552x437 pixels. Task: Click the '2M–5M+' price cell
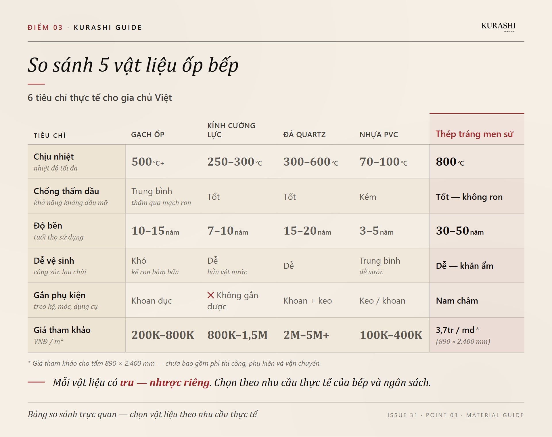tap(306, 335)
